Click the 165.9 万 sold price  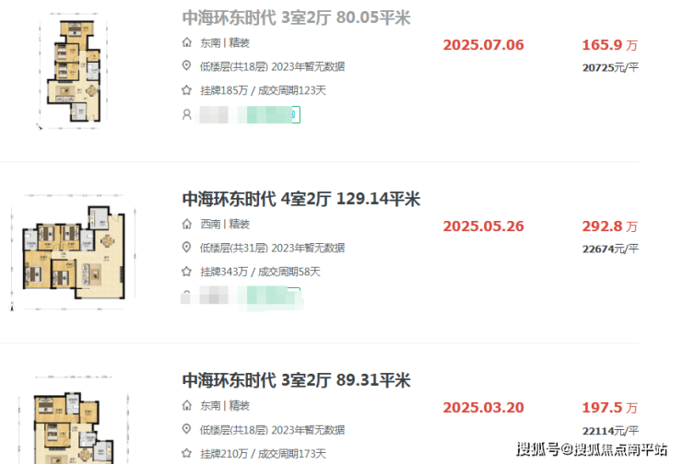(610, 45)
